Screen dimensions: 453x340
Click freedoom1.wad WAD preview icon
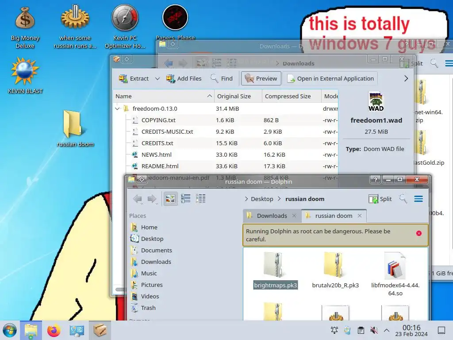pyautogui.click(x=376, y=101)
